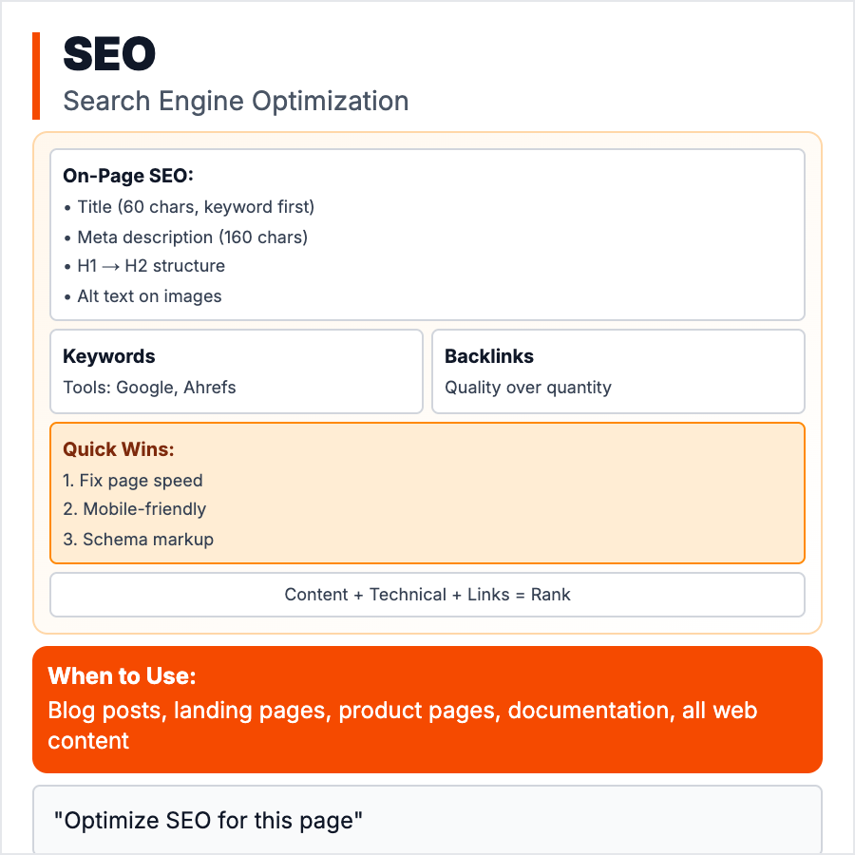The width and height of the screenshot is (855, 855).
Task: Click Quality over quantity text
Action: [528, 388]
